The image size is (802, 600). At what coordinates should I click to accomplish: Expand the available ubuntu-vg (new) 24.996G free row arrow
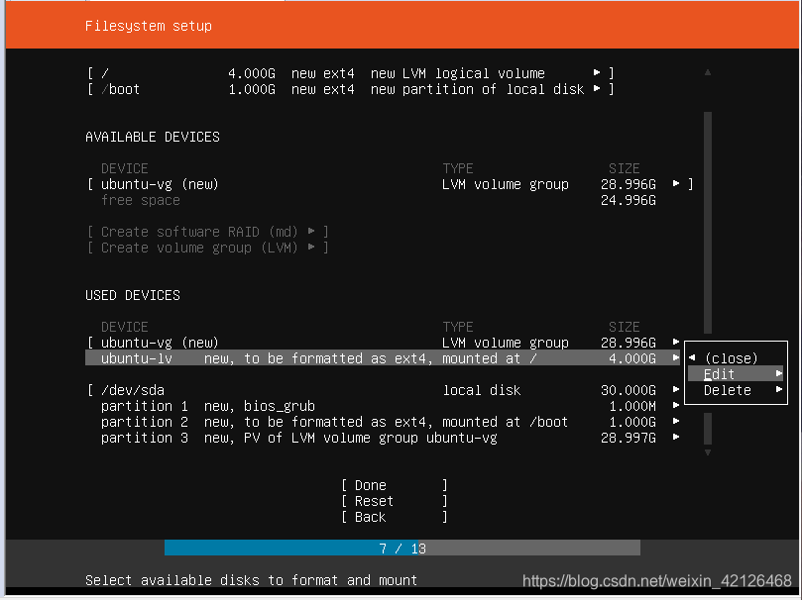676,184
